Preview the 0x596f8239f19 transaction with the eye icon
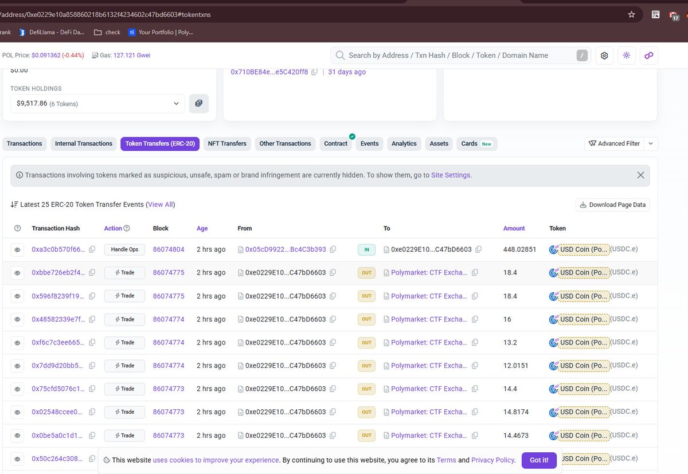688x474 pixels. 18,296
